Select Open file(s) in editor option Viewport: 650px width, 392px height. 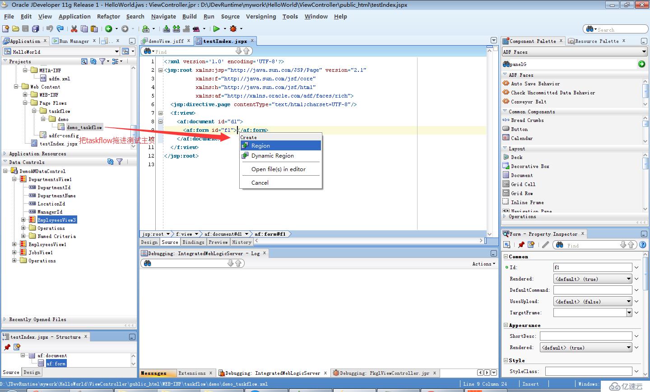[x=281, y=169]
